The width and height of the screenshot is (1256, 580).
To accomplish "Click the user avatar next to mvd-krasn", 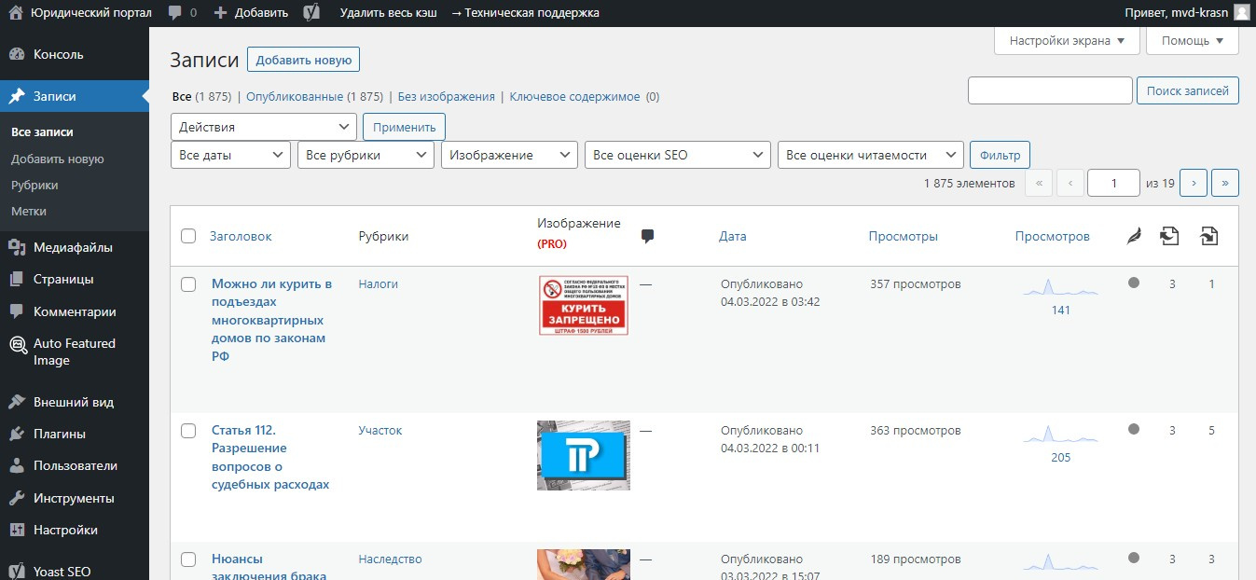I will (1241, 13).
